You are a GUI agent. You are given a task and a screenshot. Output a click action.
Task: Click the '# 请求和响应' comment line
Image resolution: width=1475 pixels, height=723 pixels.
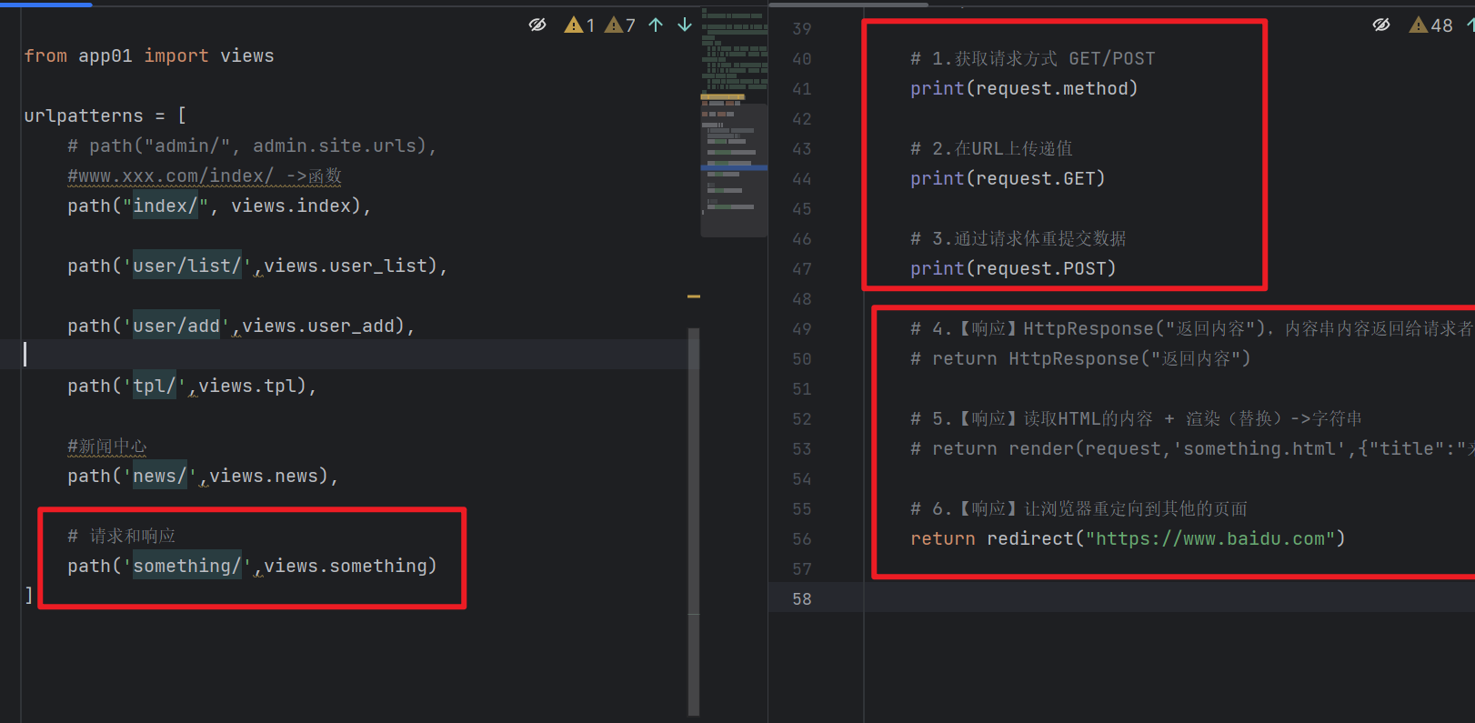121,536
